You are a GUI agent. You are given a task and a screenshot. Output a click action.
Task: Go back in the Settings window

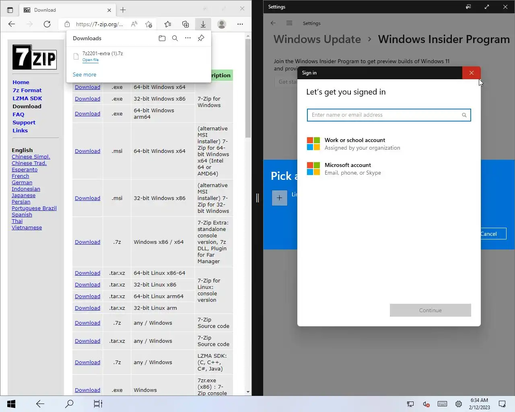[x=273, y=23]
